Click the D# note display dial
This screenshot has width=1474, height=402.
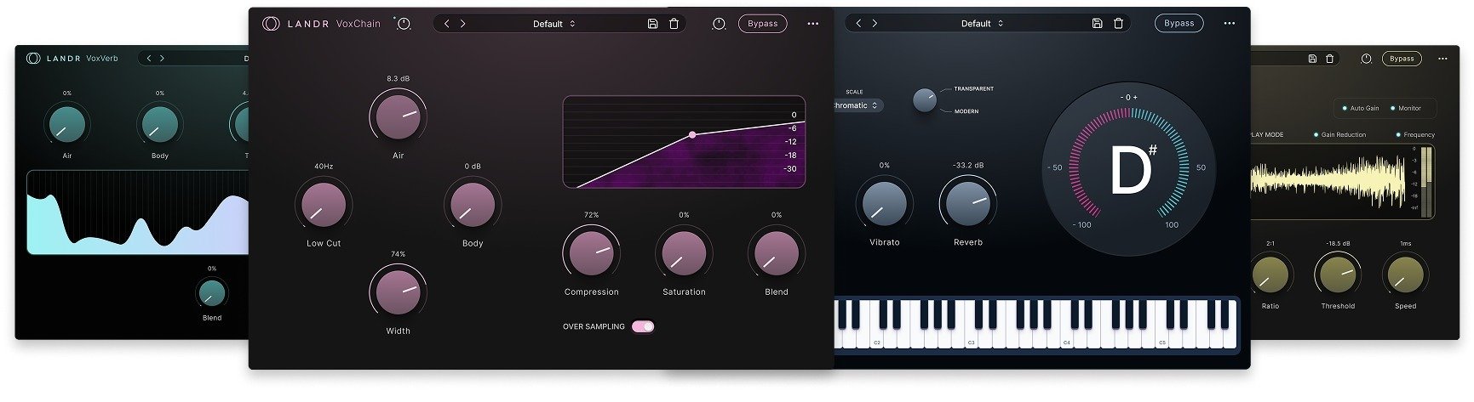[1128, 167]
